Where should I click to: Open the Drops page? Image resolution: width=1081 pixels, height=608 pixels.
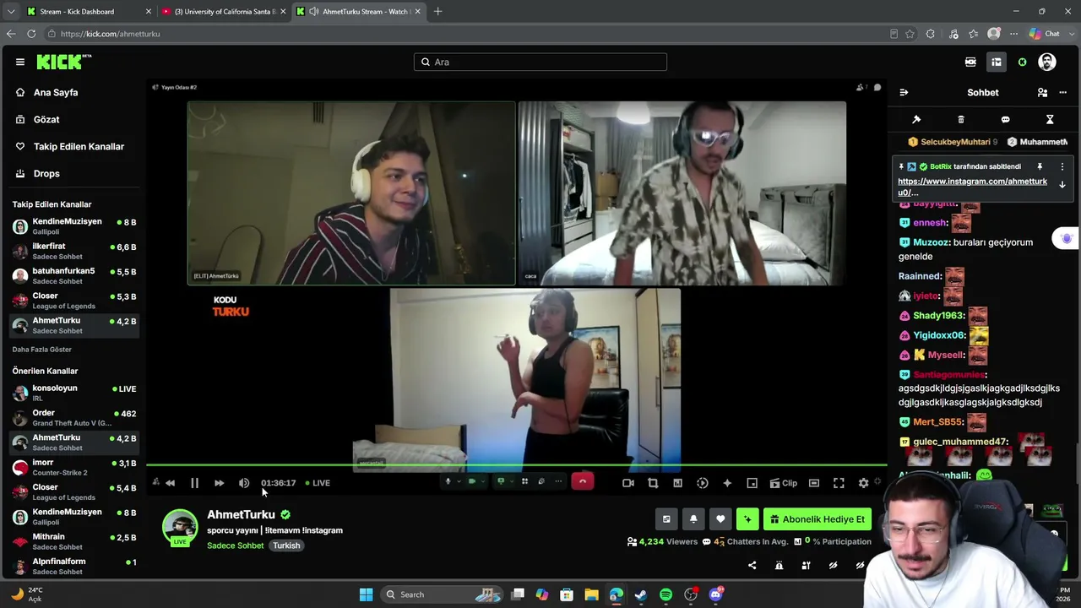(x=46, y=173)
